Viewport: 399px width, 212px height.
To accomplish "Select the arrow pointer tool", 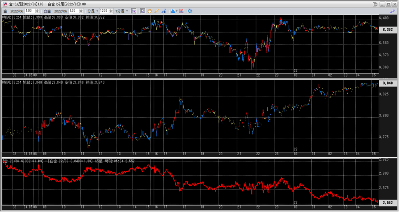I will pyautogui.click(x=142, y=11).
